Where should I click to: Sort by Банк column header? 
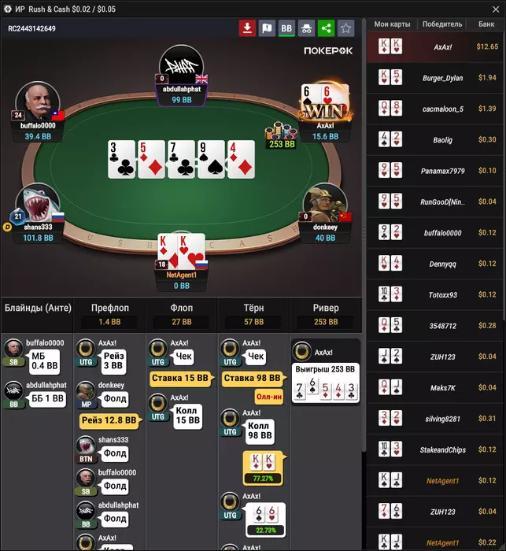(486, 24)
